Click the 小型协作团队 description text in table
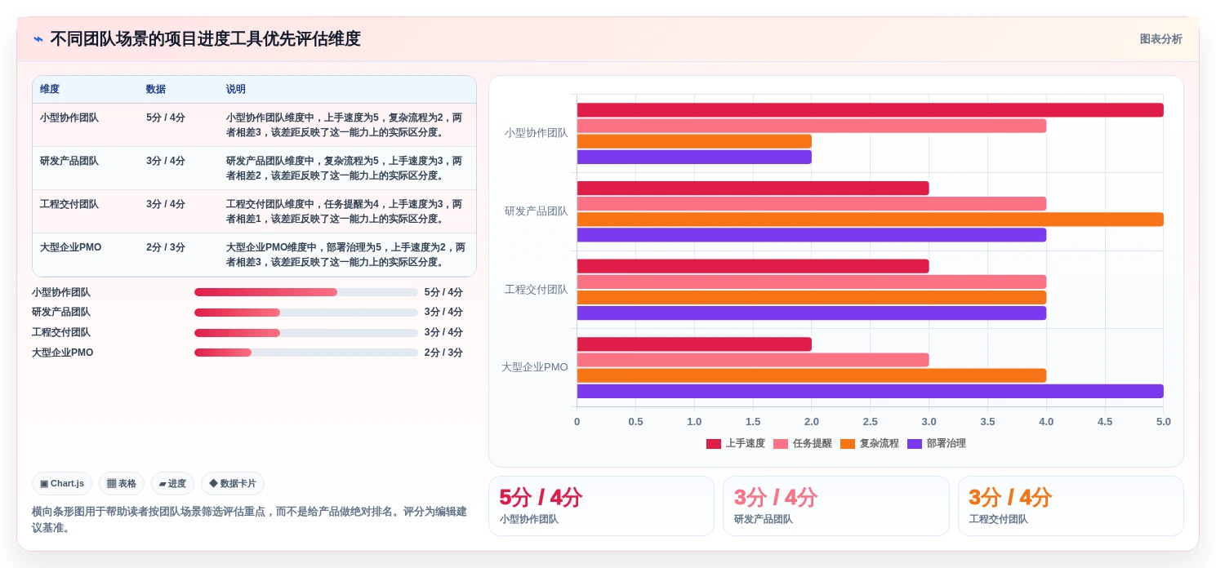The image size is (1216, 568). [345, 125]
